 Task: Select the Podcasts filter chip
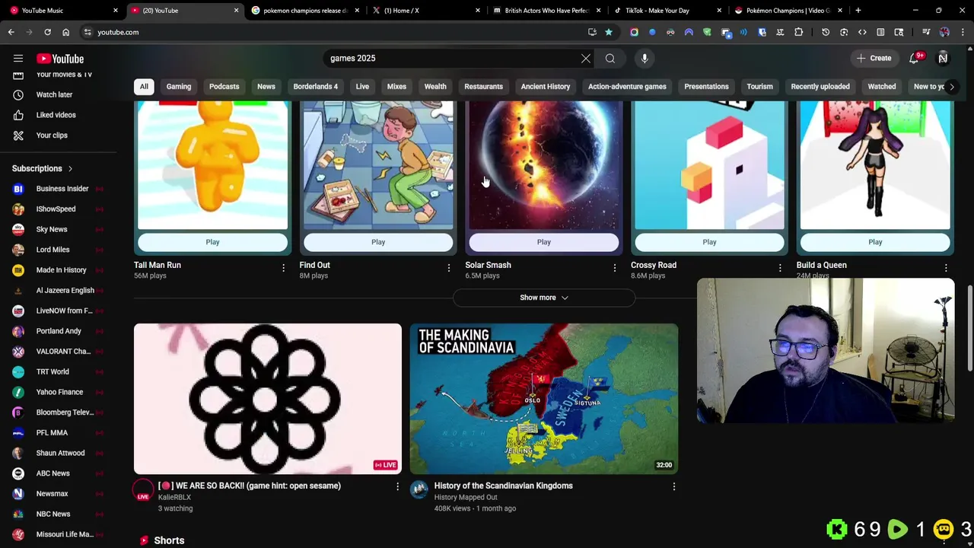[x=224, y=87]
